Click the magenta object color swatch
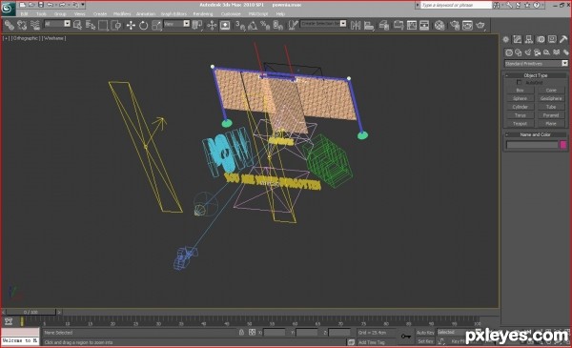 (x=563, y=145)
